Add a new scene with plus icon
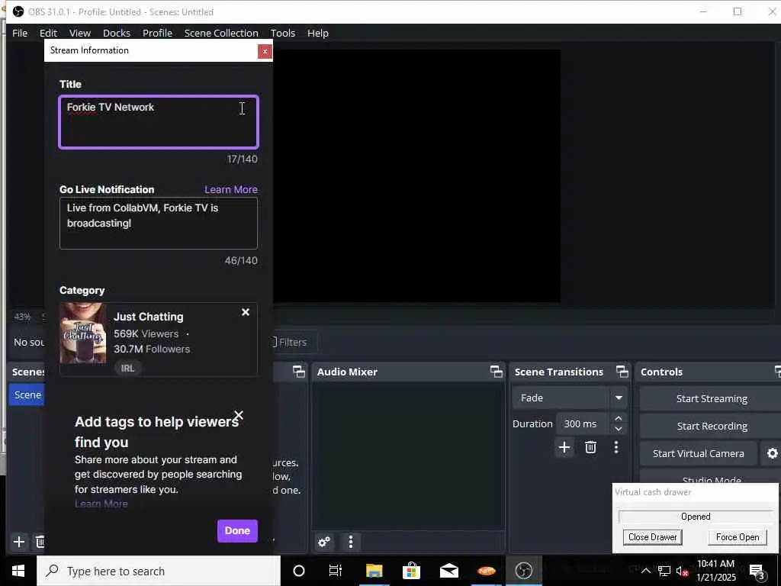Image resolution: width=781 pixels, height=586 pixels. pyautogui.click(x=19, y=542)
